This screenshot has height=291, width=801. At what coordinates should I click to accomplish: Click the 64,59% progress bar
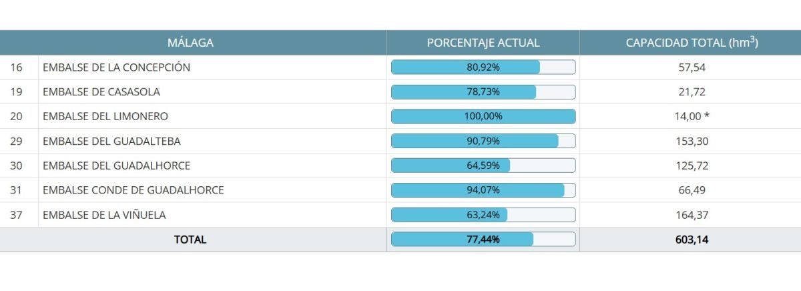coord(483,166)
